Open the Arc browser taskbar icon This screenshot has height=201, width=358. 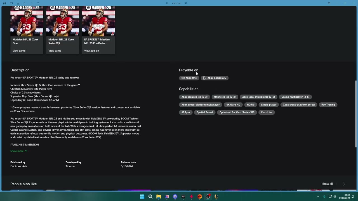coord(167,197)
